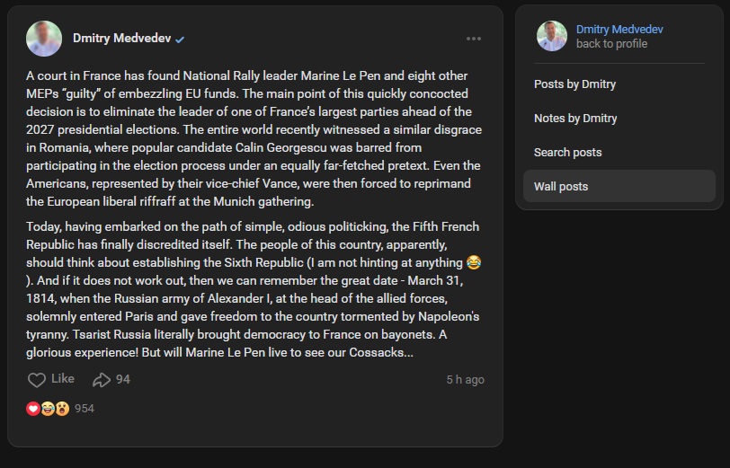Screen dimensions: 730x468
Task: Click the laughing emoji inside post text
Action: (474, 262)
